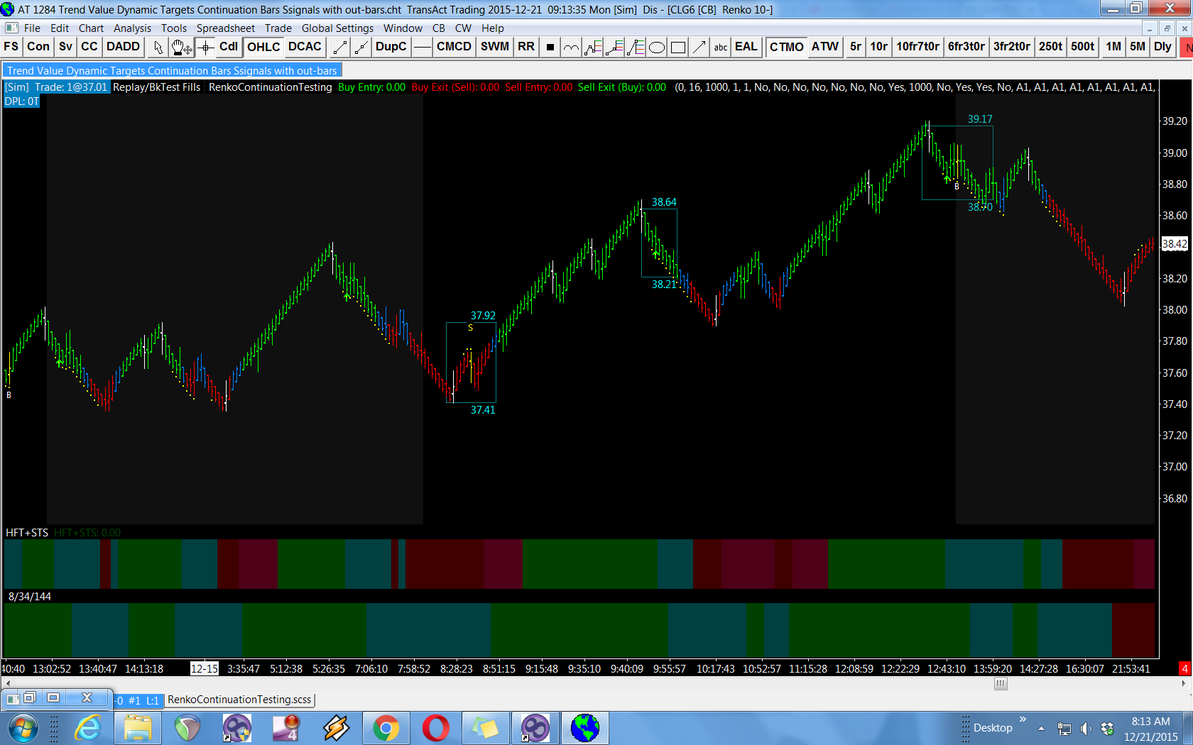Pick the line drawing tool

tap(340, 47)
